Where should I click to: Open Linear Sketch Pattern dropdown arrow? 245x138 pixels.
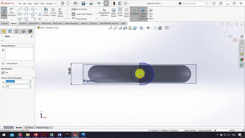96,14
